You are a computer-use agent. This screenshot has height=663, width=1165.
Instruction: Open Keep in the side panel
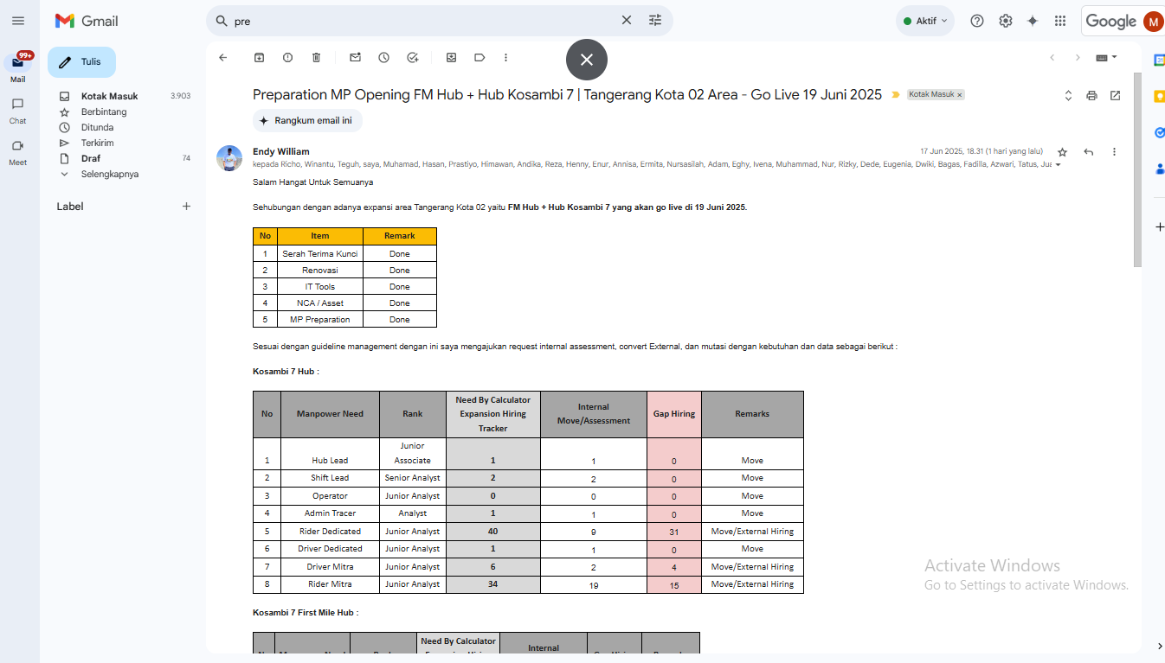(x=1160, y=97)
